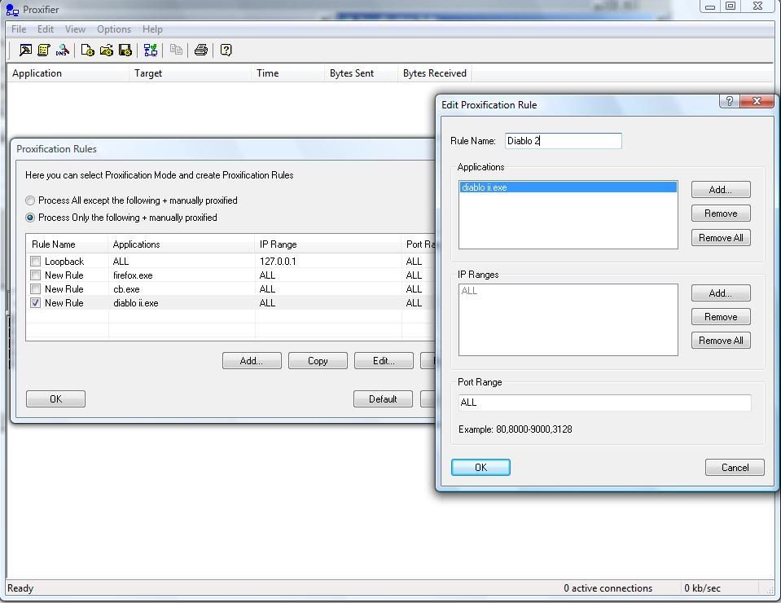781x603 pixels.
Task: Open Proxification Rules scroll icon in toolbar
Action: 44,50
